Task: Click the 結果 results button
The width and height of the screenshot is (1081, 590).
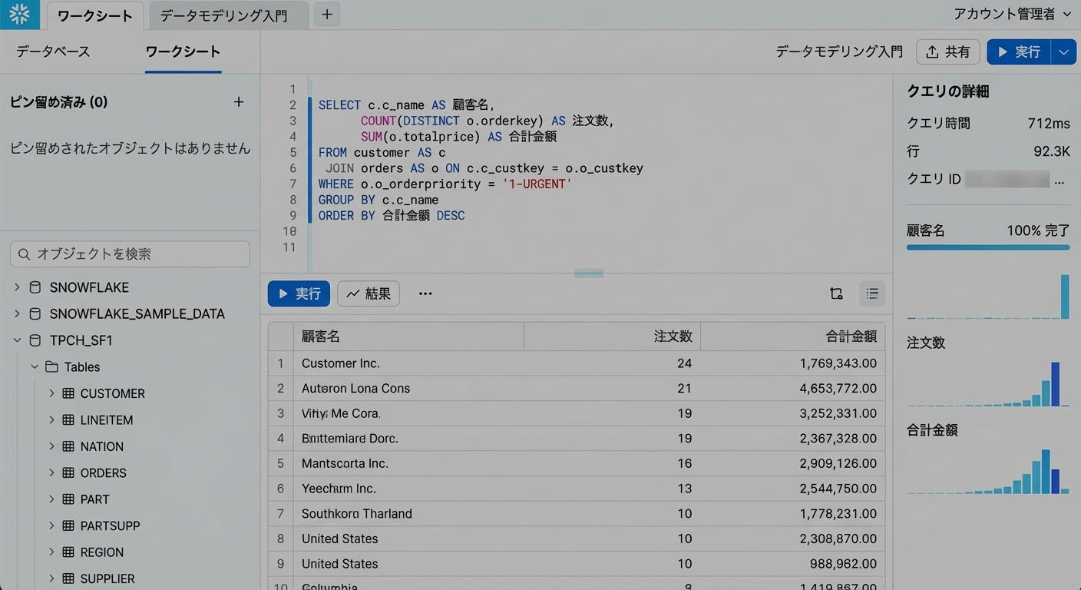Action: tap(369, 293)
